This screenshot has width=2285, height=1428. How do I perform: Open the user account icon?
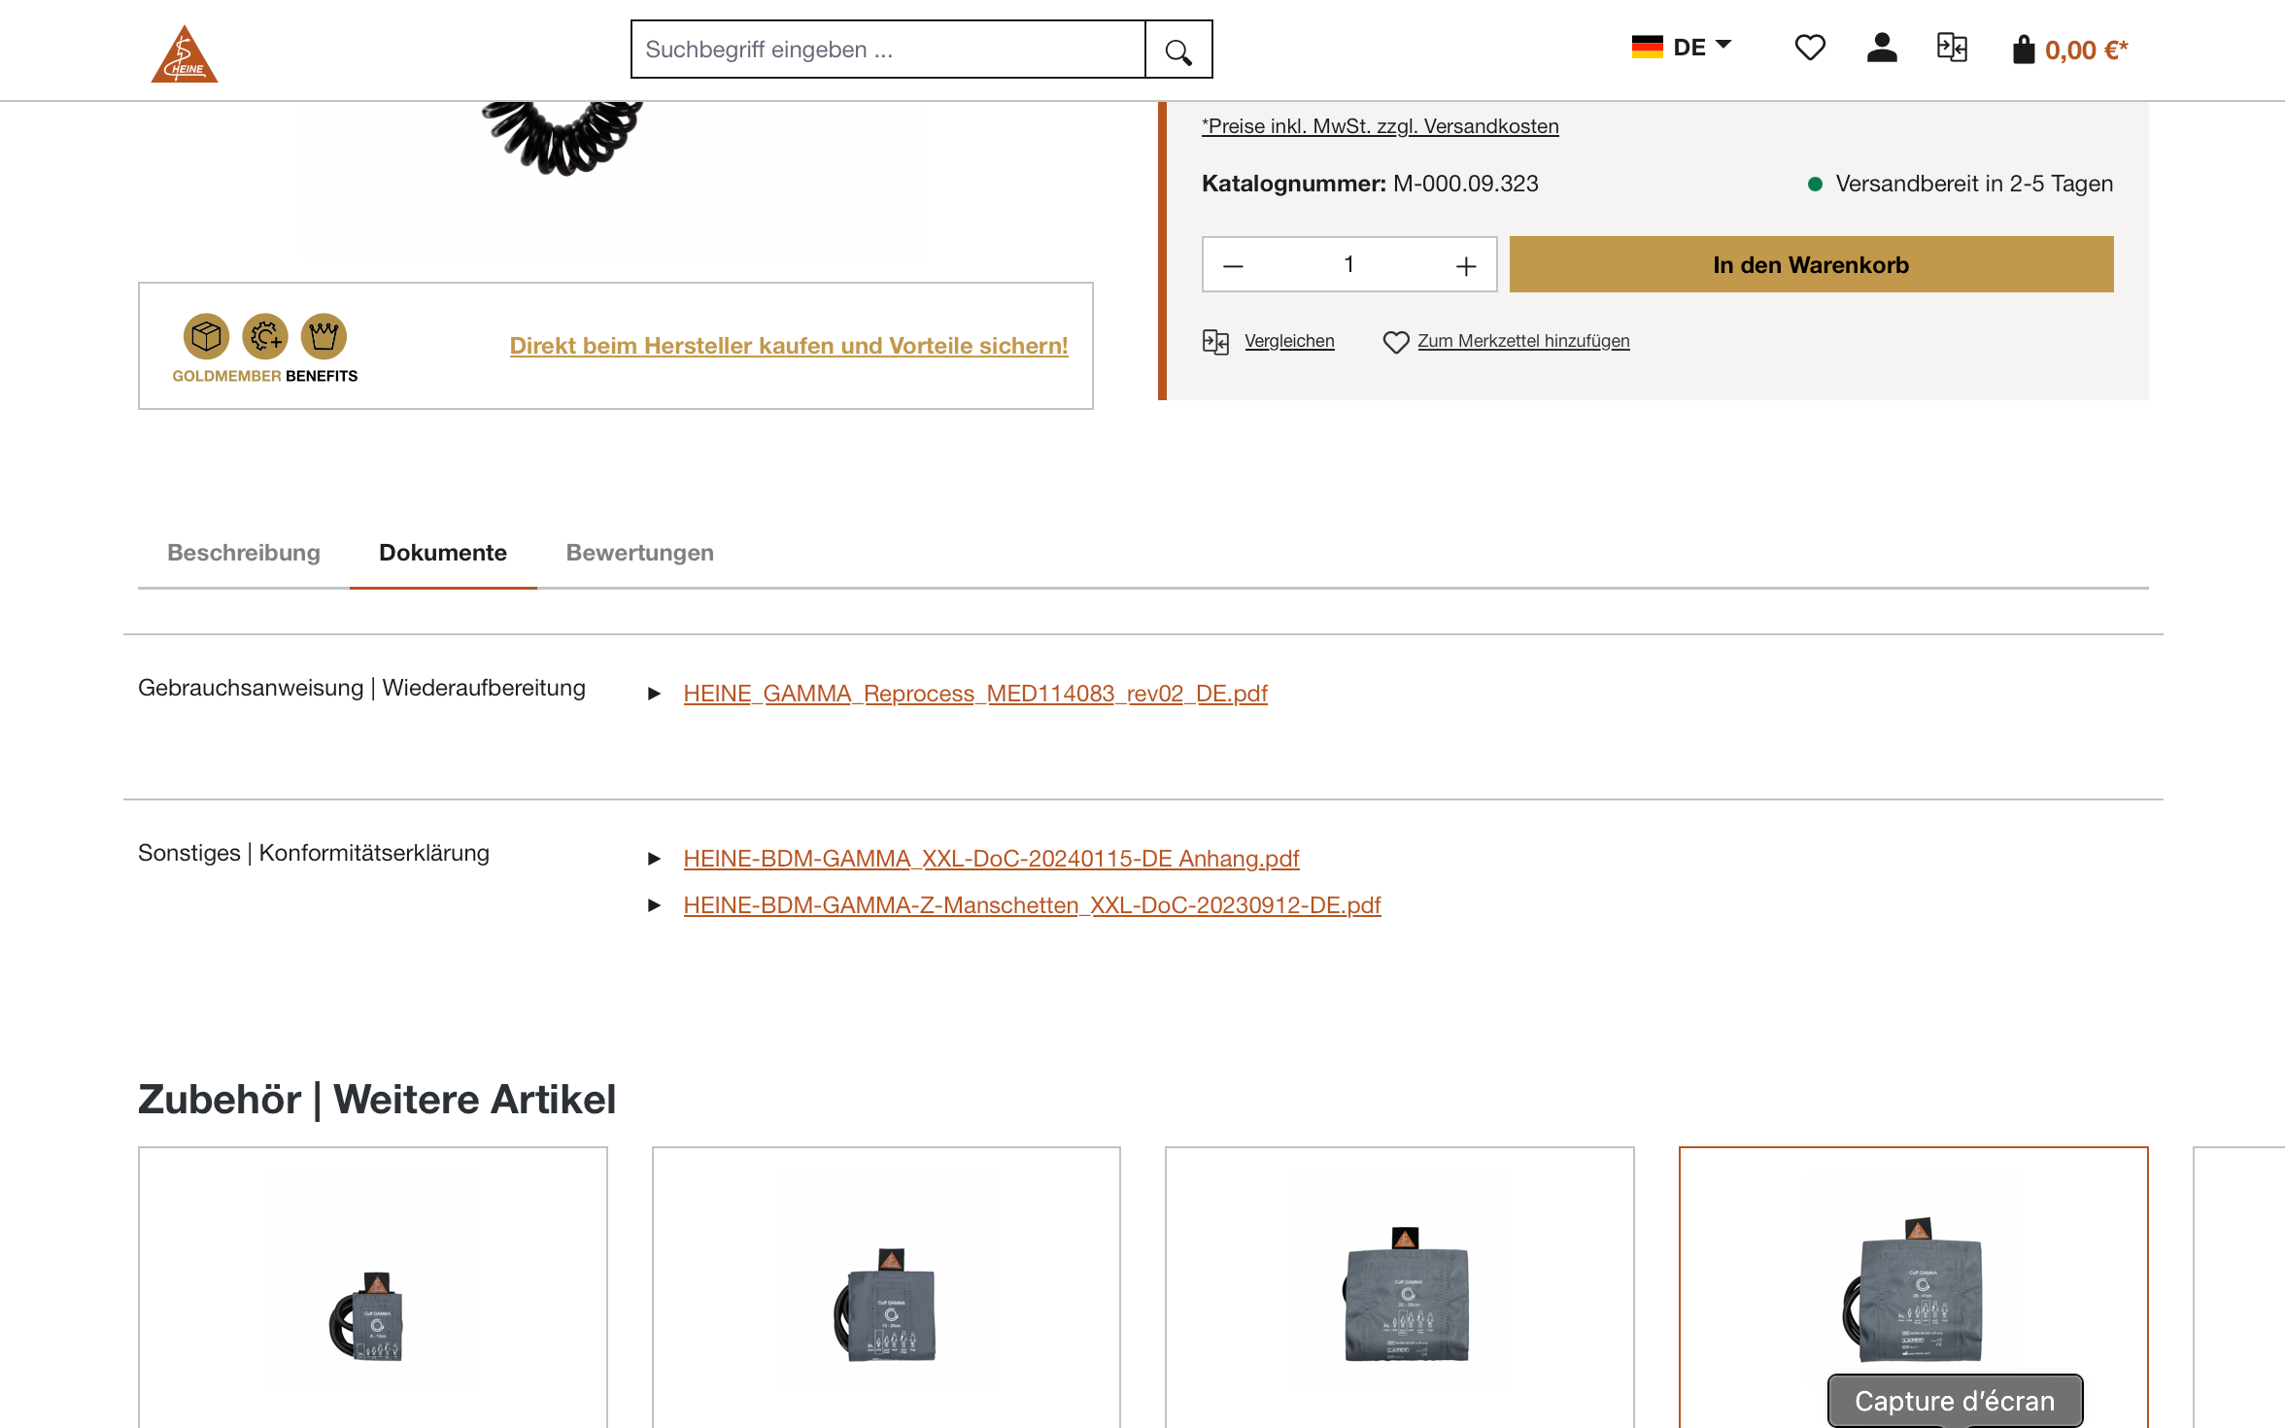(1882, 48)
